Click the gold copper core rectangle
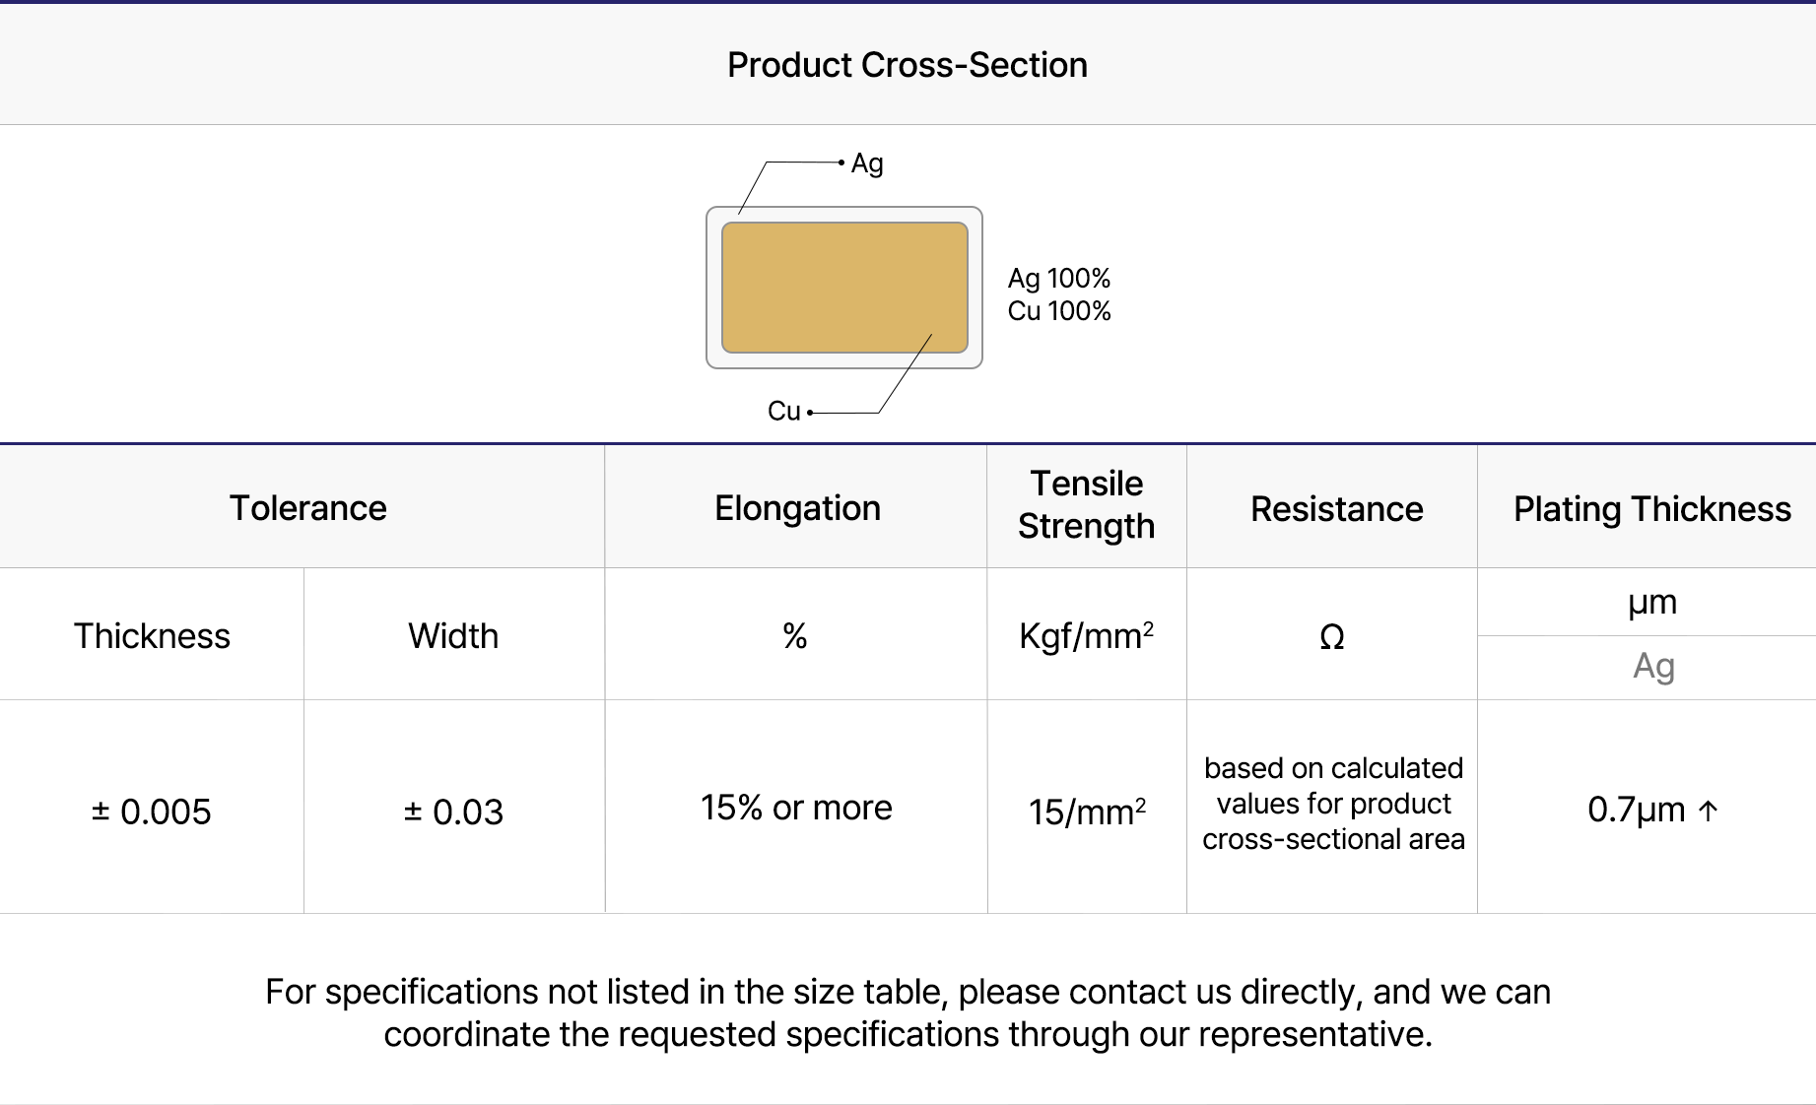 [x=844, y=287]
